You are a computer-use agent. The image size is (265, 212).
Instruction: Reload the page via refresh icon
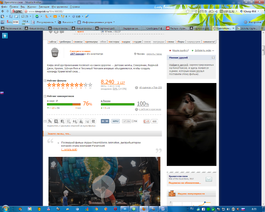tap(196, 11)
